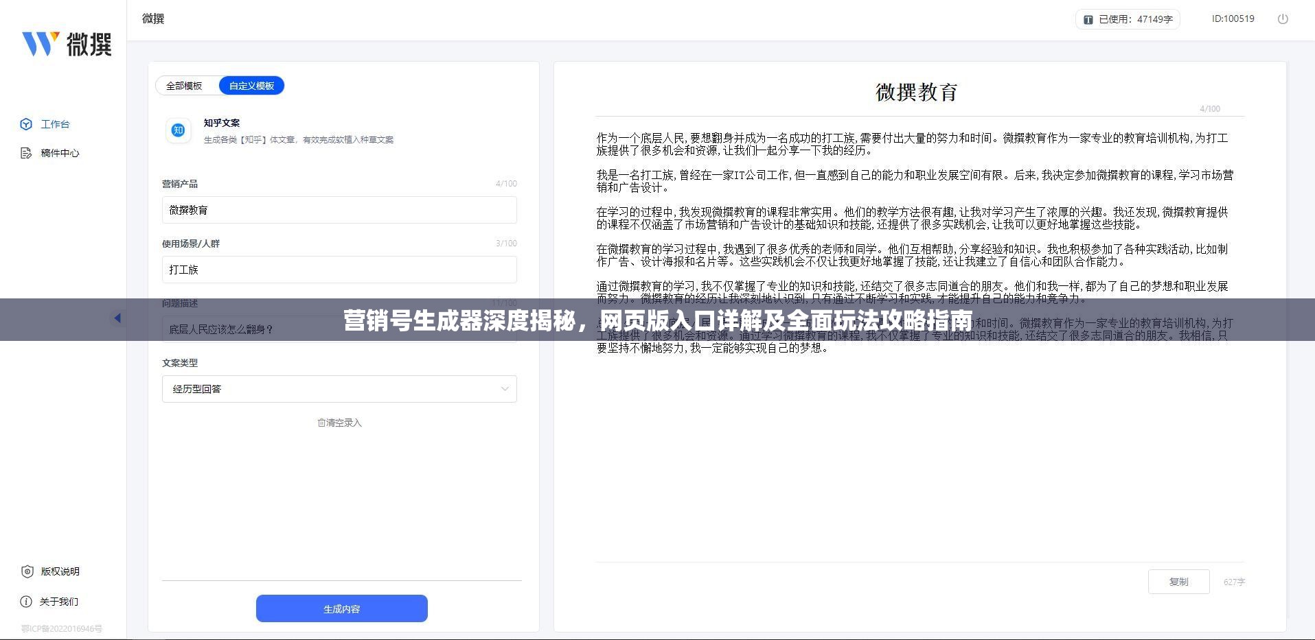This screenshot has height=640, width=1315.
Task: Click the 复制 copy button below the article
Action: 1178,581
